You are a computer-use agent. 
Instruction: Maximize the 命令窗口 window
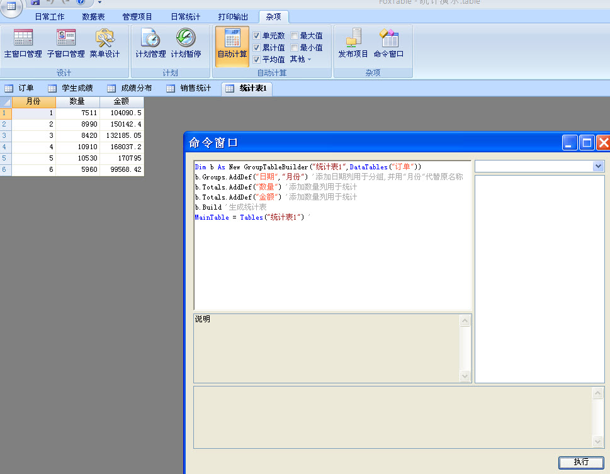pos(587,143)
